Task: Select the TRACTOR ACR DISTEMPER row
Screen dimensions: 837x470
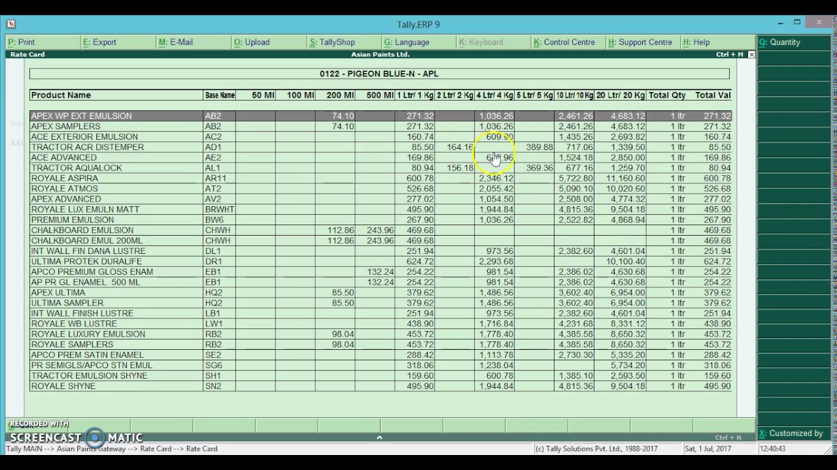Action: point(381,147)
